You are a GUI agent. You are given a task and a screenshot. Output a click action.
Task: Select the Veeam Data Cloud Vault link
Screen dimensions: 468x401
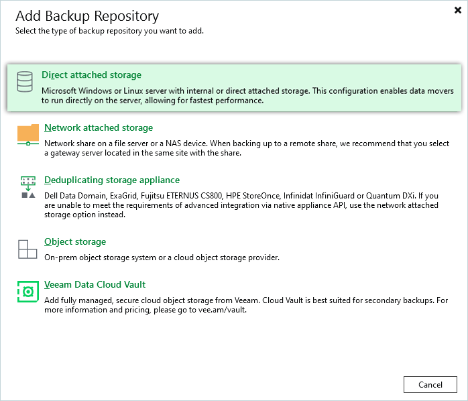(x=95, y=284)
